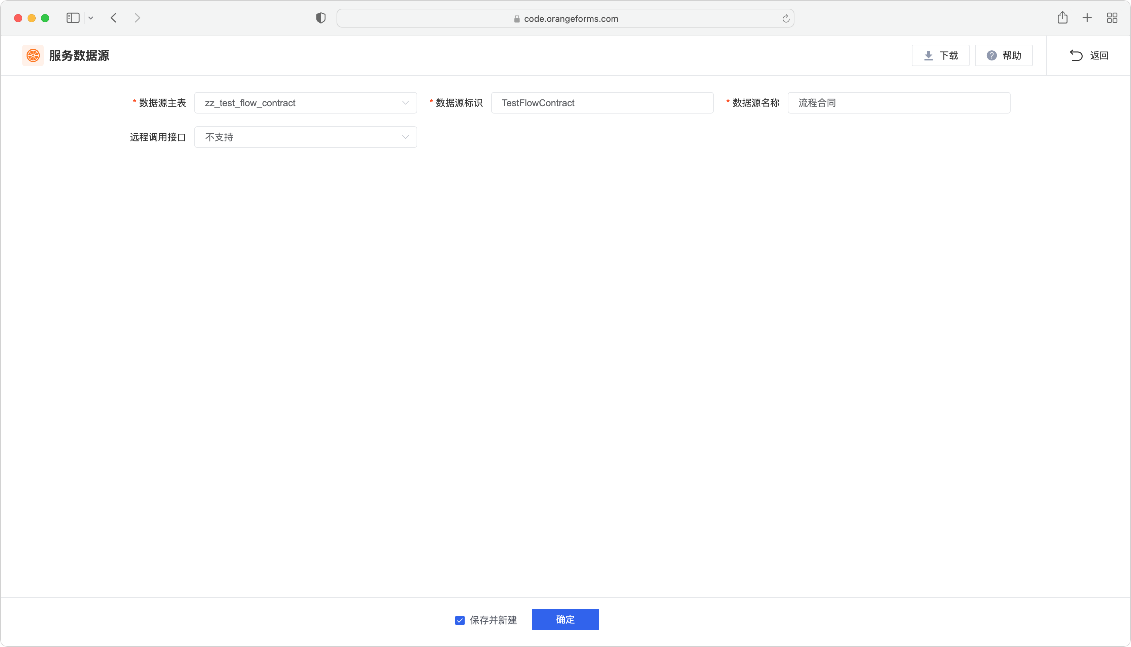Click the 下载 download button
Screen dimensions: 1131x647
pos(940,55)
